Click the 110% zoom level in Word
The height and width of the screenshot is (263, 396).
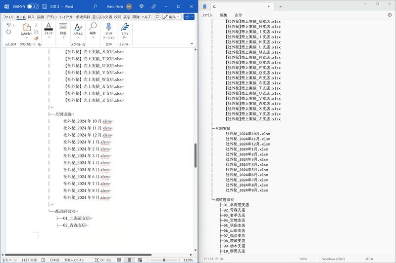(x=188, y=260)
